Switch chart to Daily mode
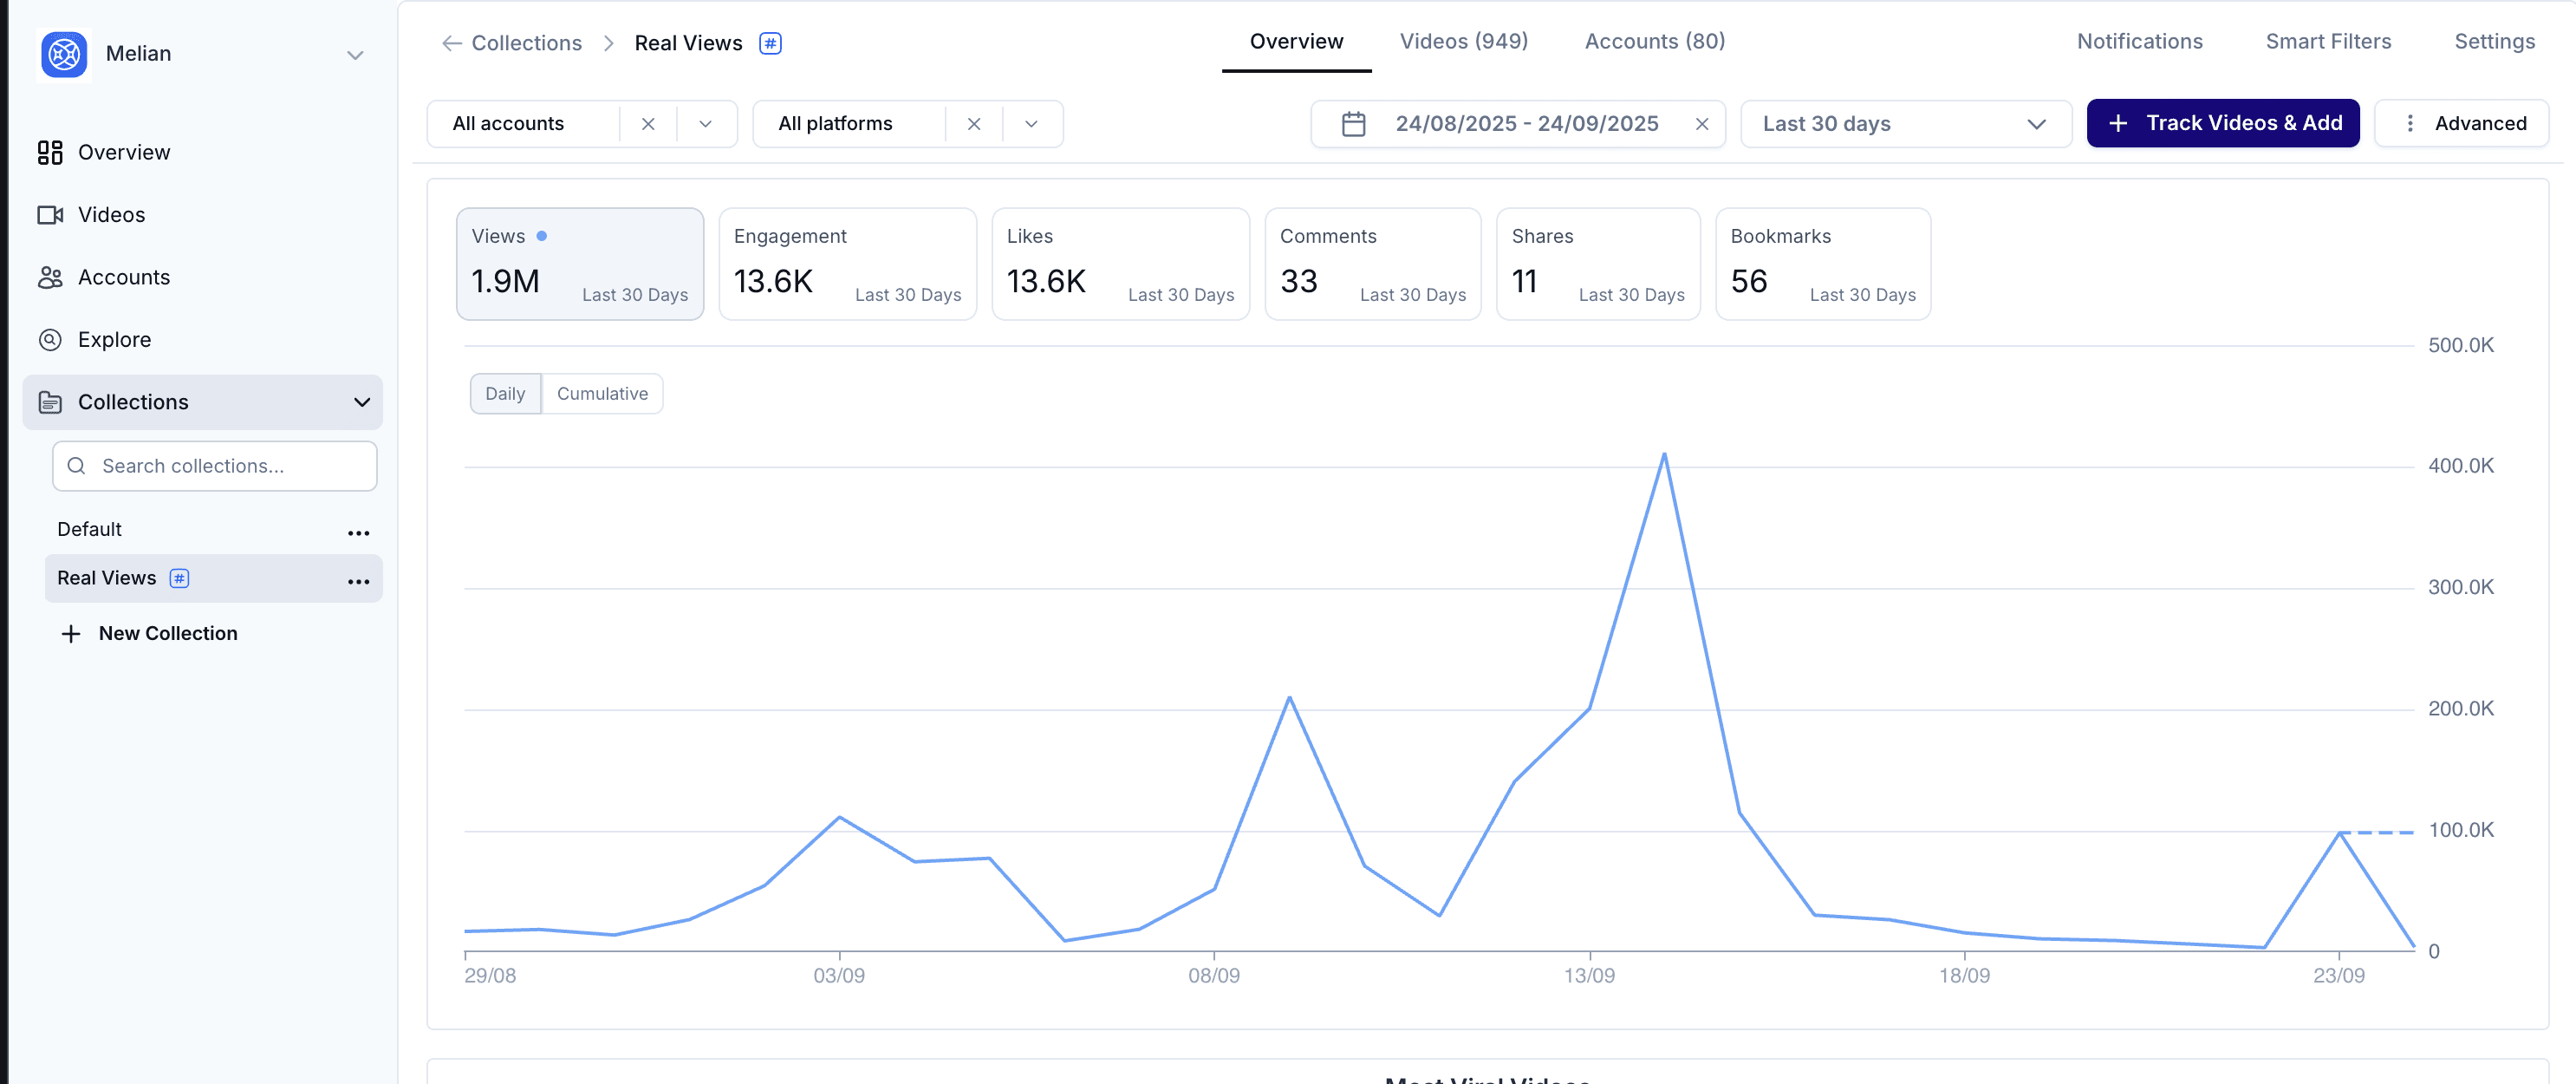 (x=505, y=394)
